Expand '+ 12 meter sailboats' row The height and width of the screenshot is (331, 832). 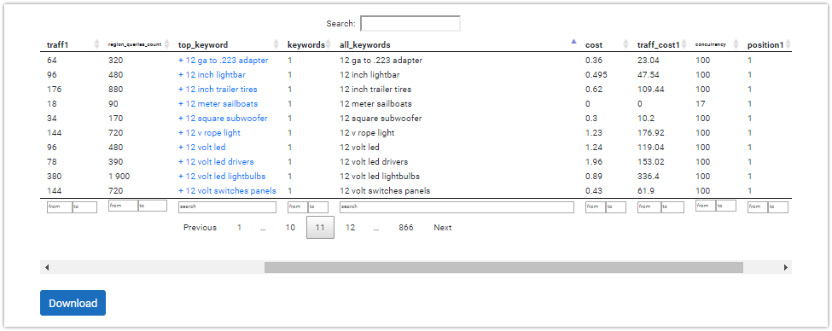click(218, 103)
